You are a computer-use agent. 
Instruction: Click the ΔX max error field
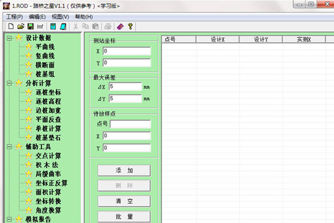point(125,87)
